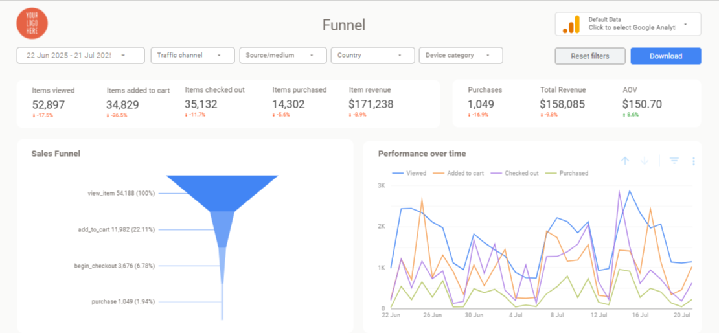Click the 3K y-axis label
Viewport: 719px width, 333px height.
382,185
